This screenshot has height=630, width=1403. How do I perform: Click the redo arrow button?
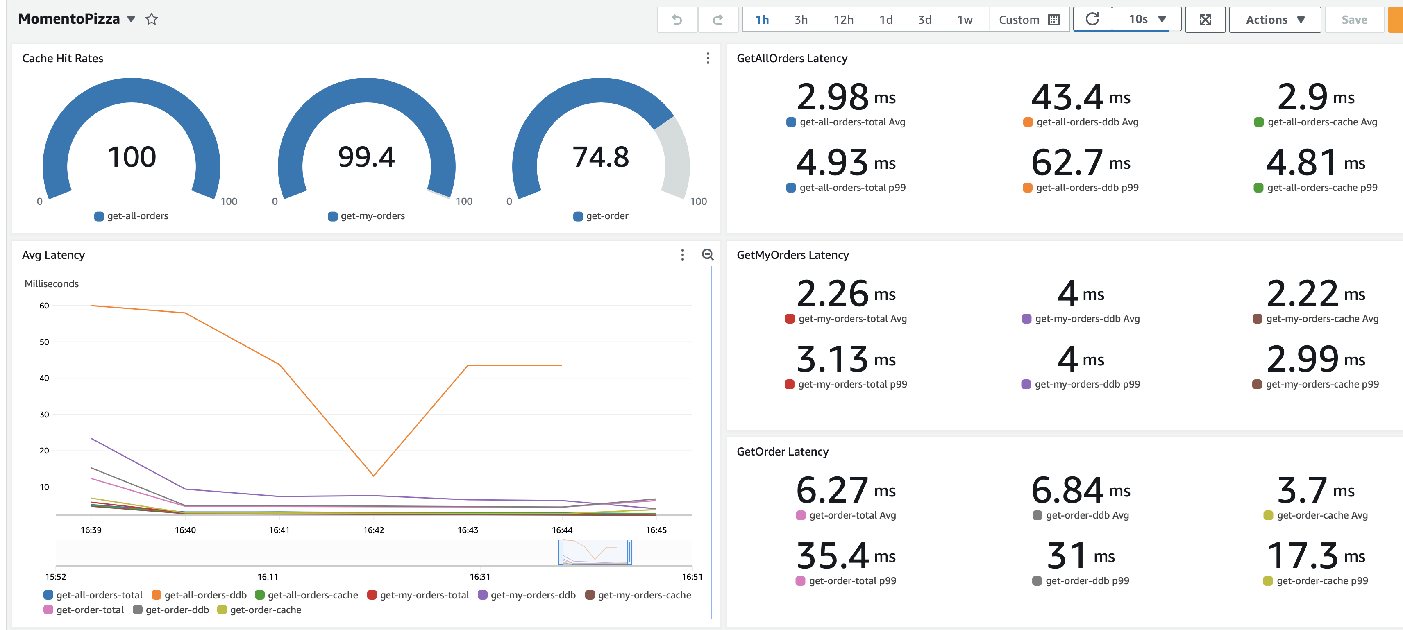click(x=717, y=20)
